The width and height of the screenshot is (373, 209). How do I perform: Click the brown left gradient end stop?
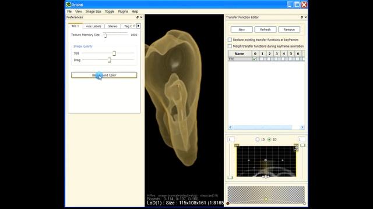point(228,203)
